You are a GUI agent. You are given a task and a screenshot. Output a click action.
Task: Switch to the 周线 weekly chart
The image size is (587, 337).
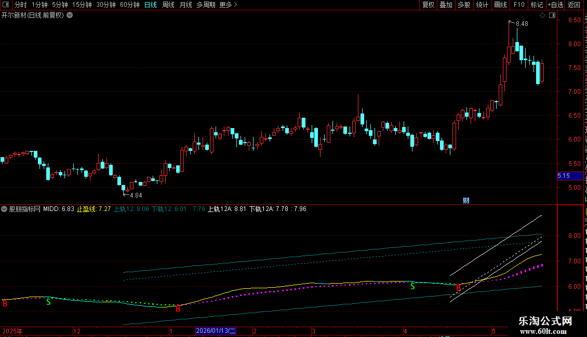click(x=168, y=5)
